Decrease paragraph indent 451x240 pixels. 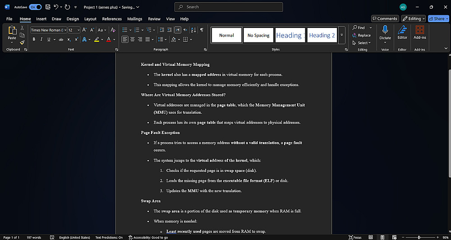pyautogui.click(x=162, y=30)
